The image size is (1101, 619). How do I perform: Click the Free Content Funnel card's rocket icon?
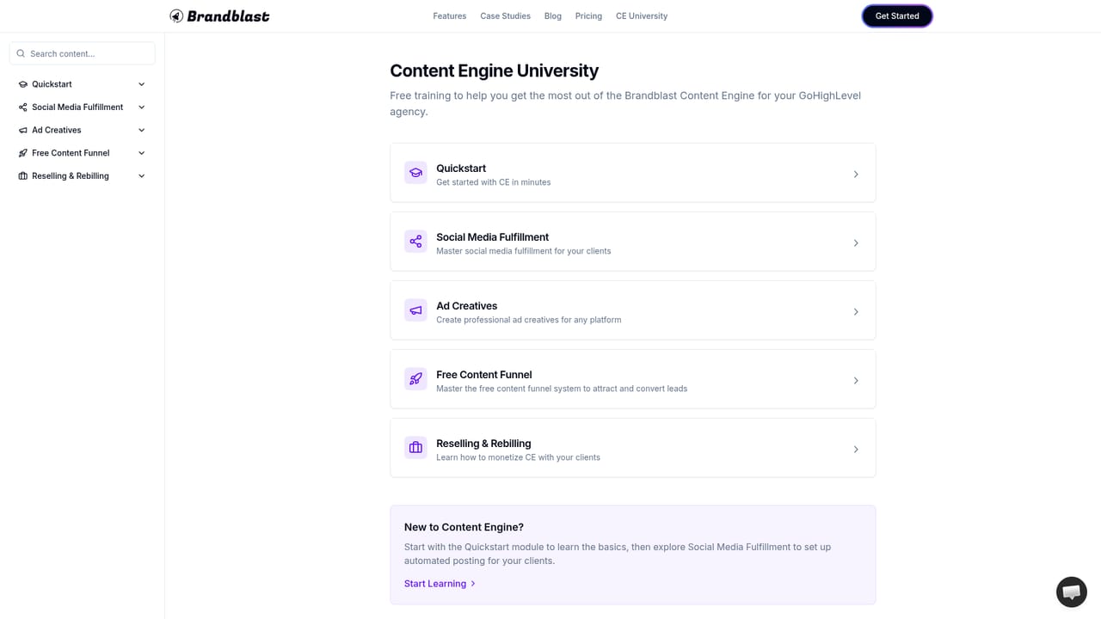pos(415,379)
